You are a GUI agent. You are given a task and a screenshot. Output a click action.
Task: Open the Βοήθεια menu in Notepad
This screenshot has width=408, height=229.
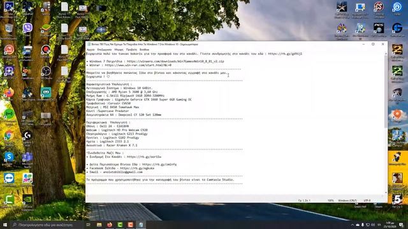click(145, 50)
